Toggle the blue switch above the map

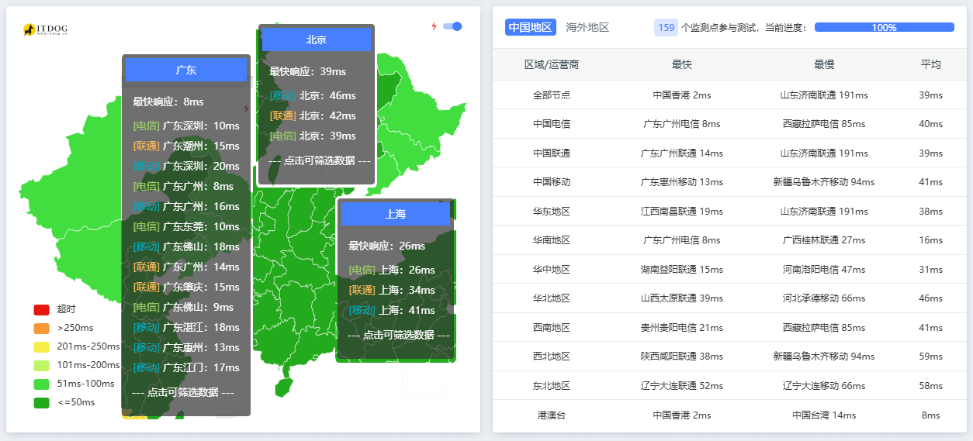click(x=452, y=26)
